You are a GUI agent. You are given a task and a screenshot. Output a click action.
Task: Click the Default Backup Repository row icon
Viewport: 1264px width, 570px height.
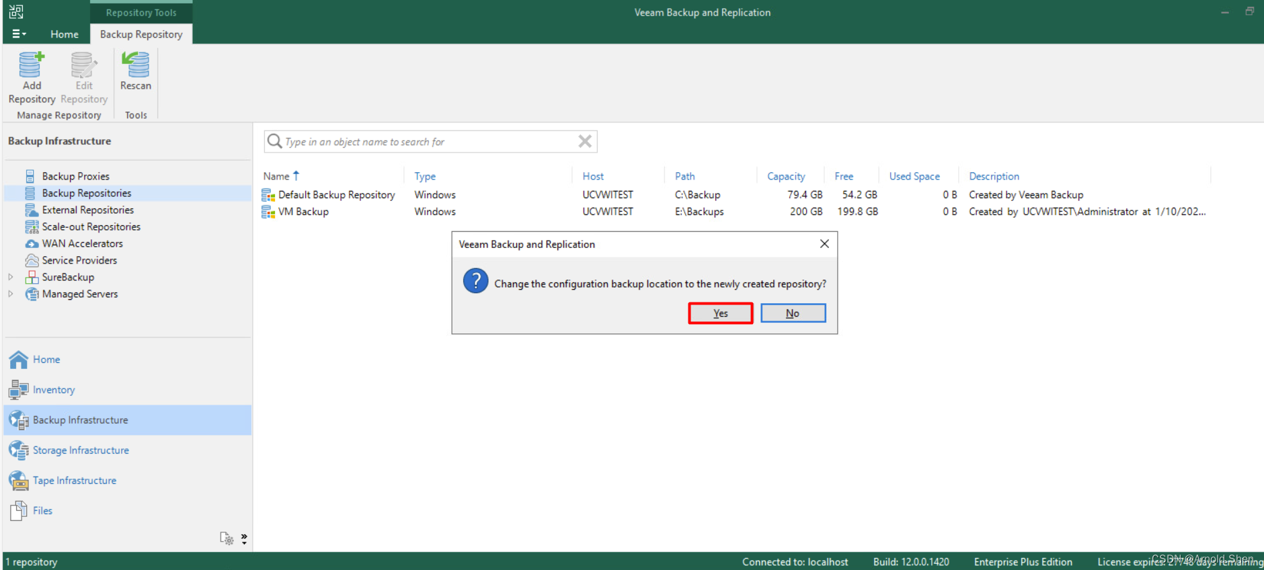point(268,195)
